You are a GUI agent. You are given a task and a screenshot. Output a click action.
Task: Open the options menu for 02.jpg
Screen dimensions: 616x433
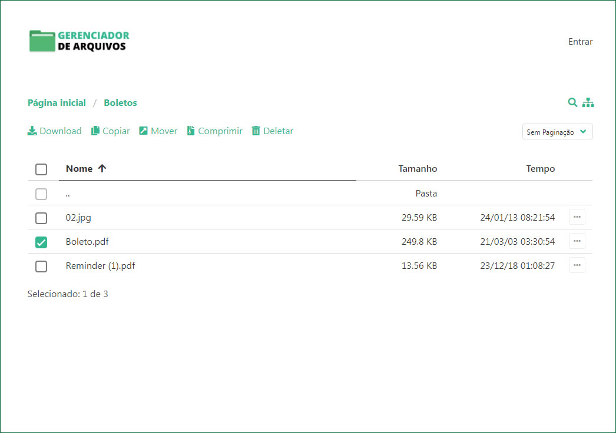(x=577, y=217)
